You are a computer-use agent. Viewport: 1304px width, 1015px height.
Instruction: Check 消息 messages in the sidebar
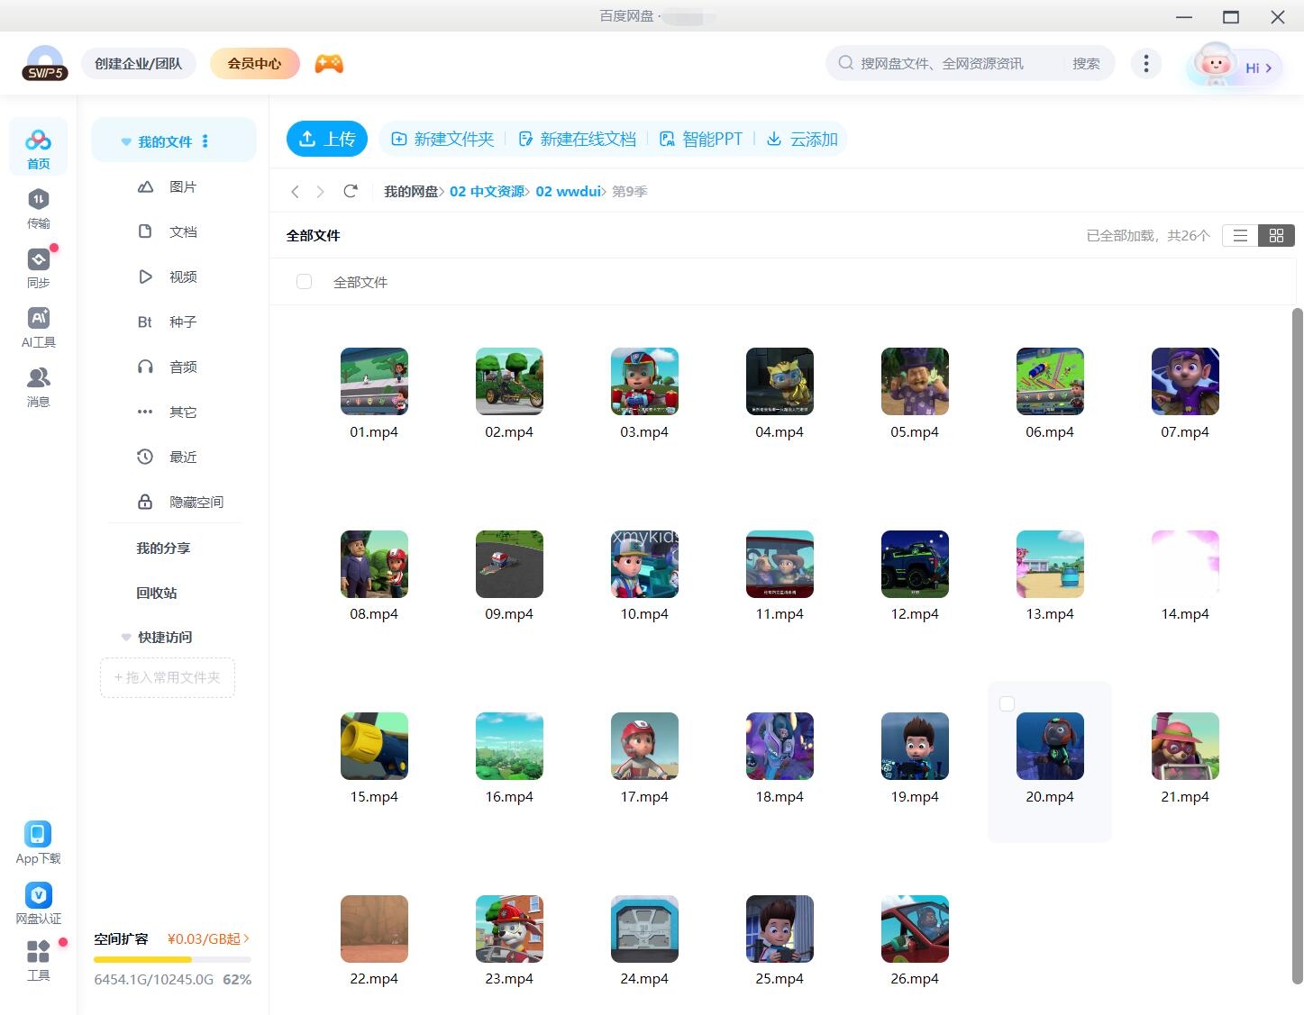[x=38, y=385]
